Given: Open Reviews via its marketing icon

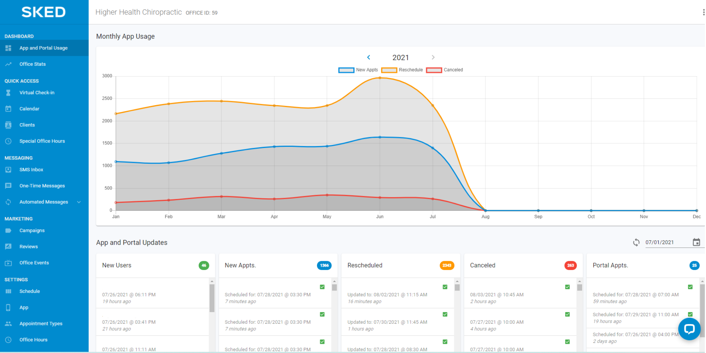Looking at the screenshot, I should (x=8, y=246).
